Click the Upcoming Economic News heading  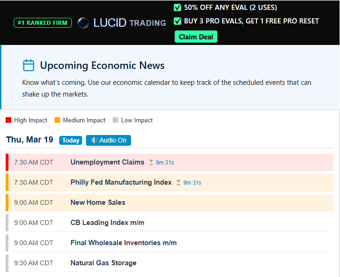click(x=102, y=65)
